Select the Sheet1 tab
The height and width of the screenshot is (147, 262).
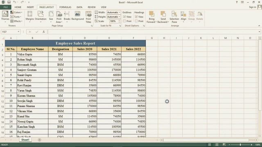25,140
